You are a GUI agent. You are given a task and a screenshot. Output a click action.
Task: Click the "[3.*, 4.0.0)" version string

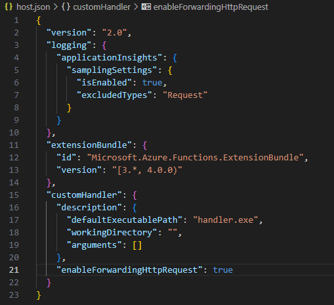(x=147, y=170)
